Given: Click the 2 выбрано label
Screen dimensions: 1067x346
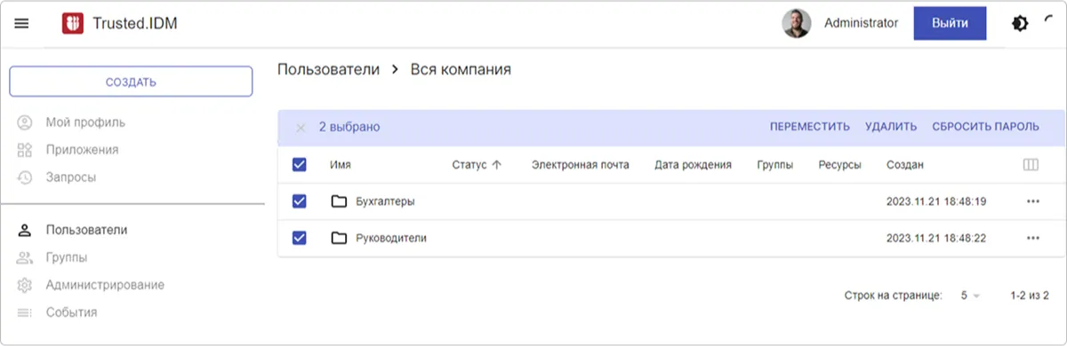Looking at the screenshot, I should [349, 127].
